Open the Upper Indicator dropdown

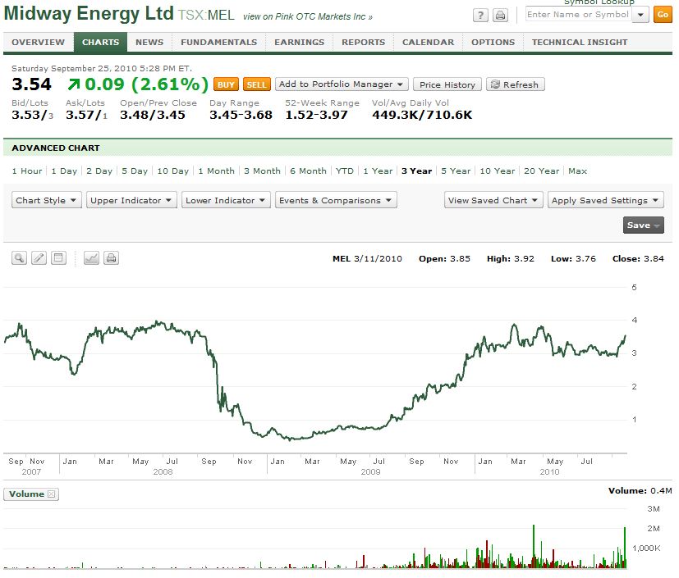point(131,200)
